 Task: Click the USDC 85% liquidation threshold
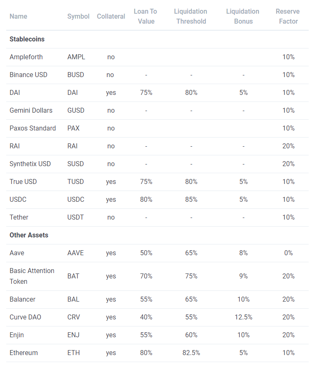(191, 200)
